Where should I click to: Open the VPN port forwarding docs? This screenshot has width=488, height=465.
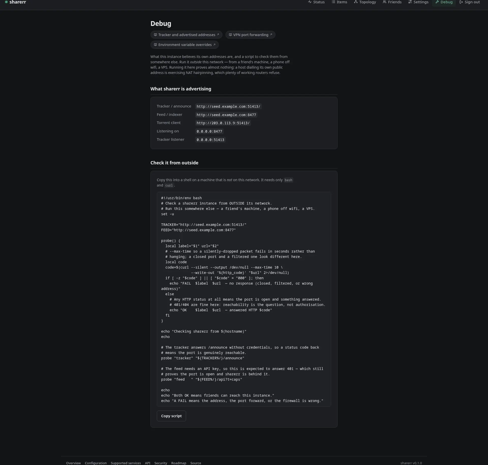point(250,35)
